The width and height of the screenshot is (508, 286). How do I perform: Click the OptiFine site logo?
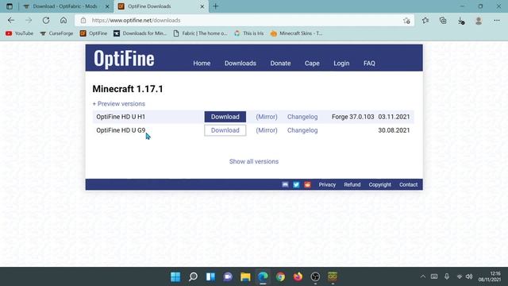pyautogui.click(x=124, y=59)
